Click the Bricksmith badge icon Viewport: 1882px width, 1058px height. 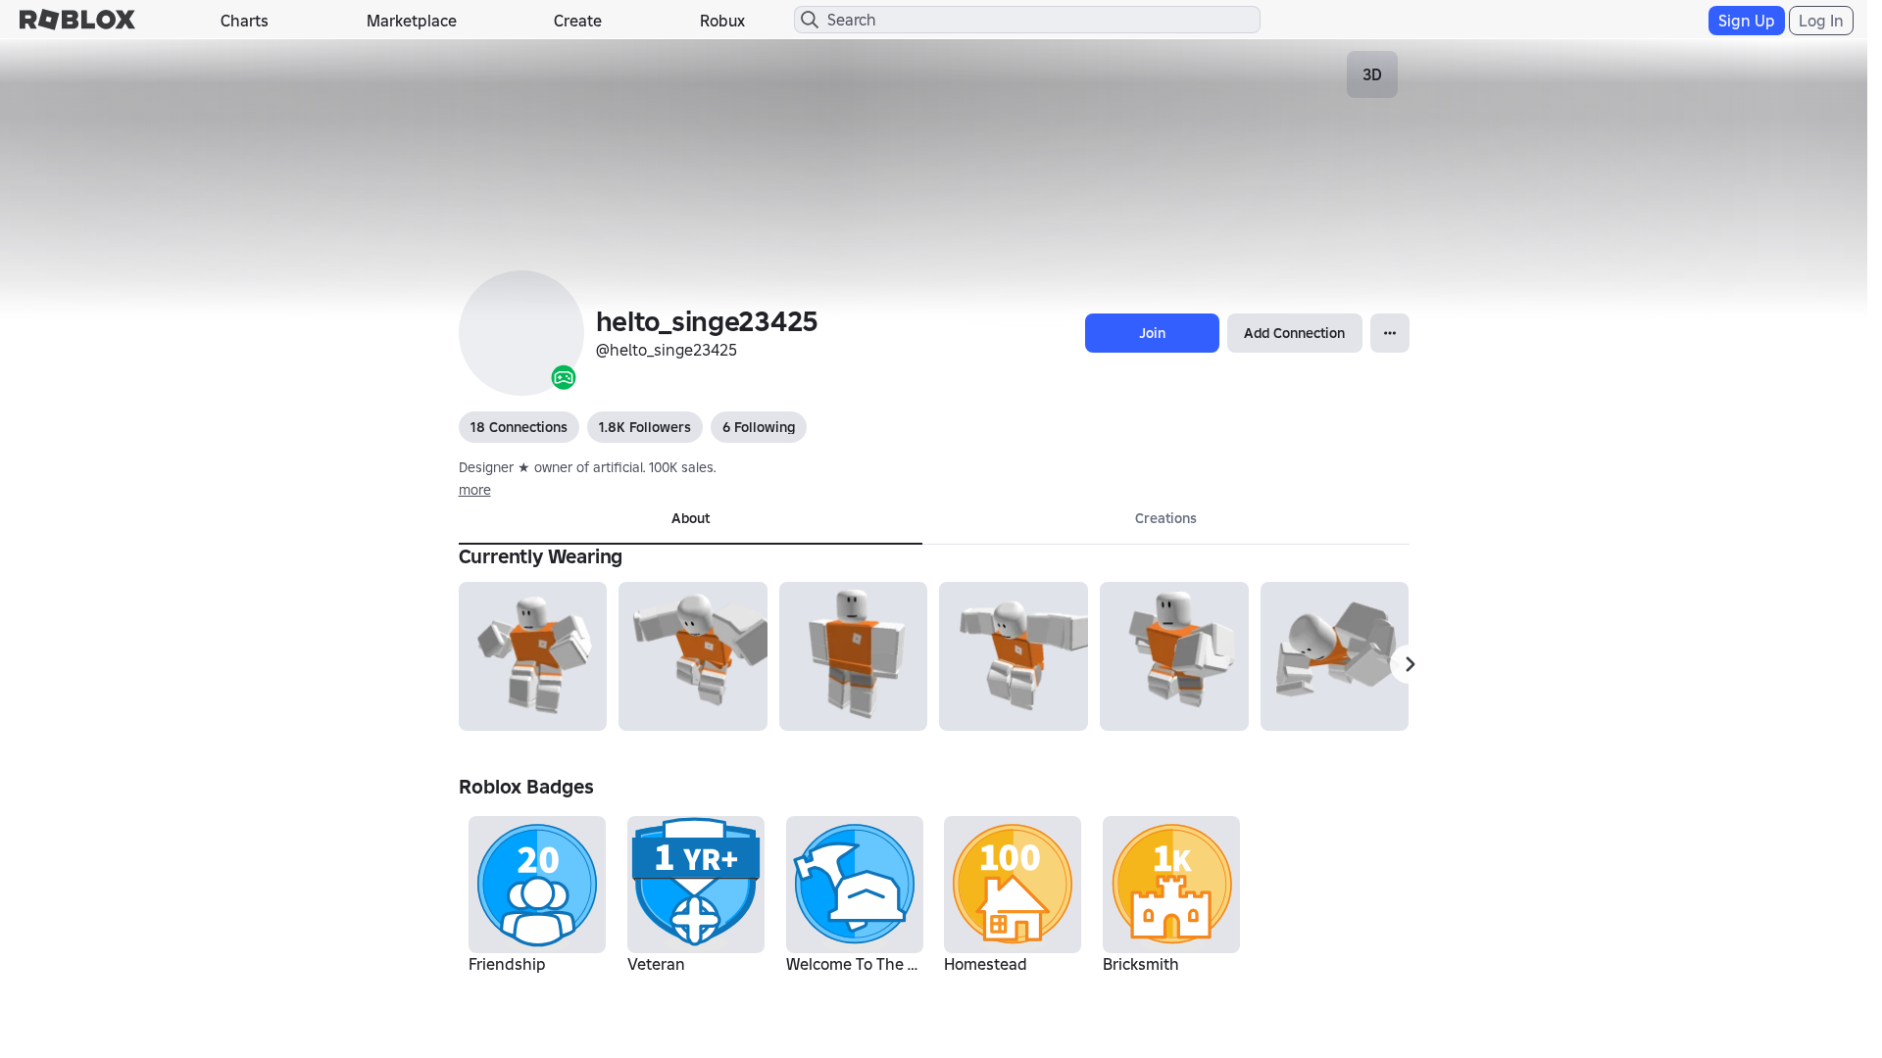(x=1171, y=885)
